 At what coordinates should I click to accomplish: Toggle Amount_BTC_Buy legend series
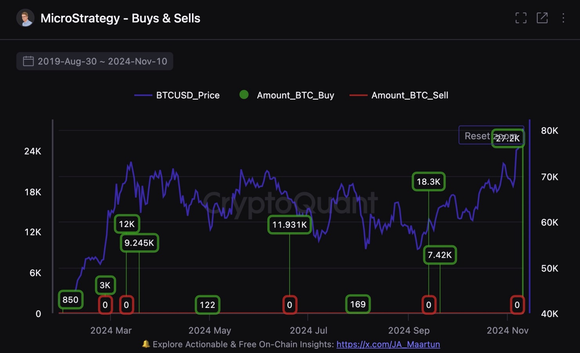[286, 95]
